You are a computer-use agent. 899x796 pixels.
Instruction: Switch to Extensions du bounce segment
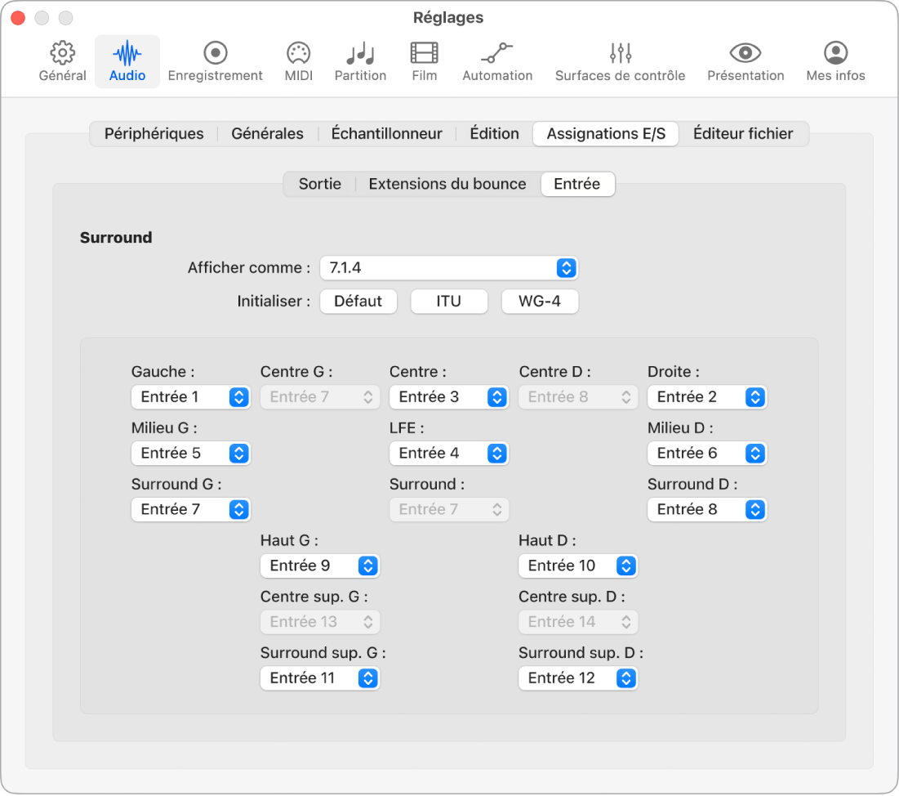[447, 184]
